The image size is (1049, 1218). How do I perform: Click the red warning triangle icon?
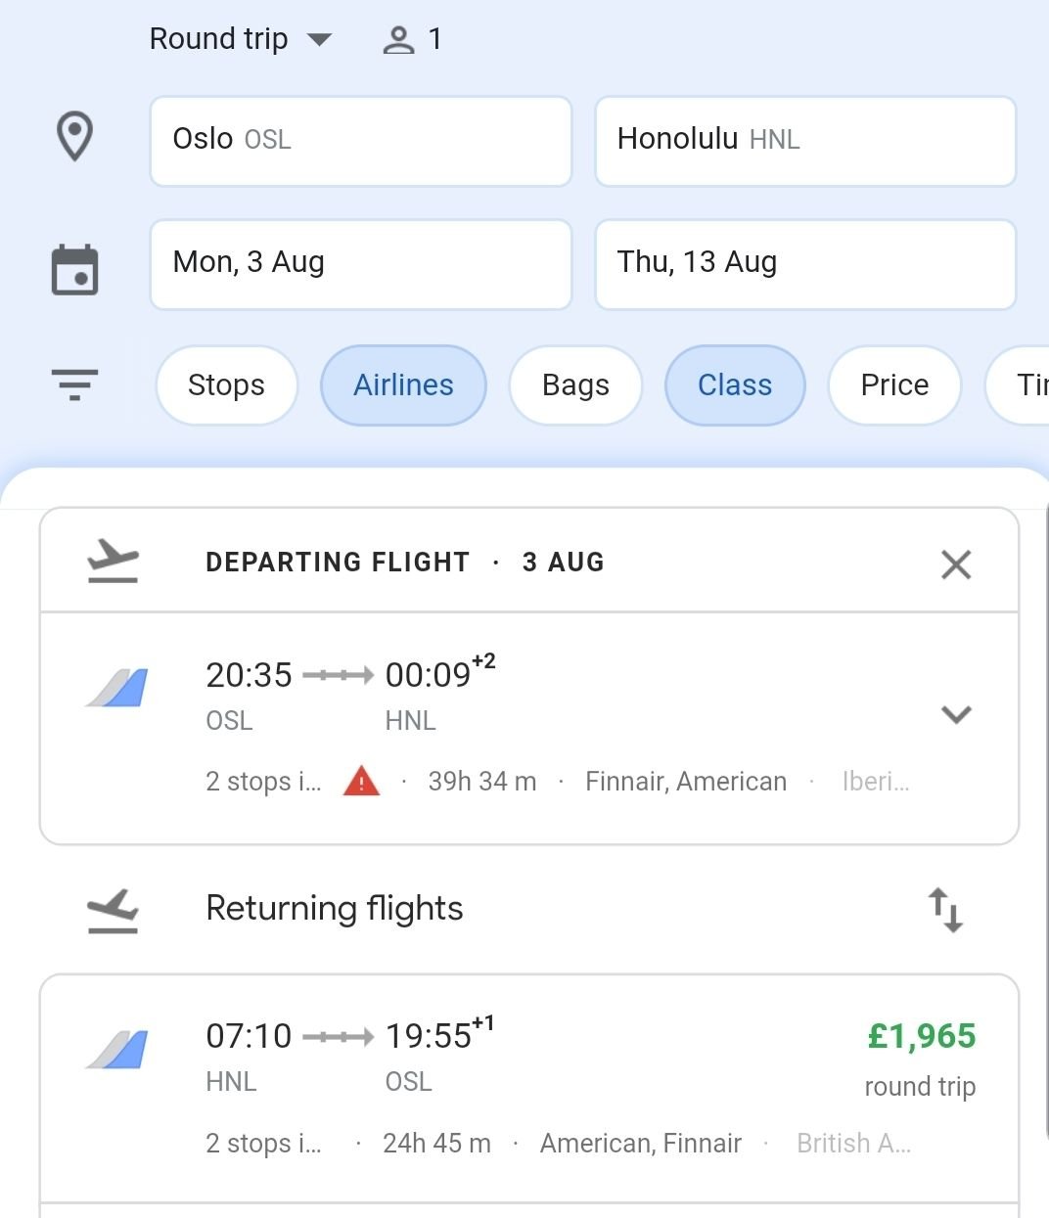(x=361, y=781)
